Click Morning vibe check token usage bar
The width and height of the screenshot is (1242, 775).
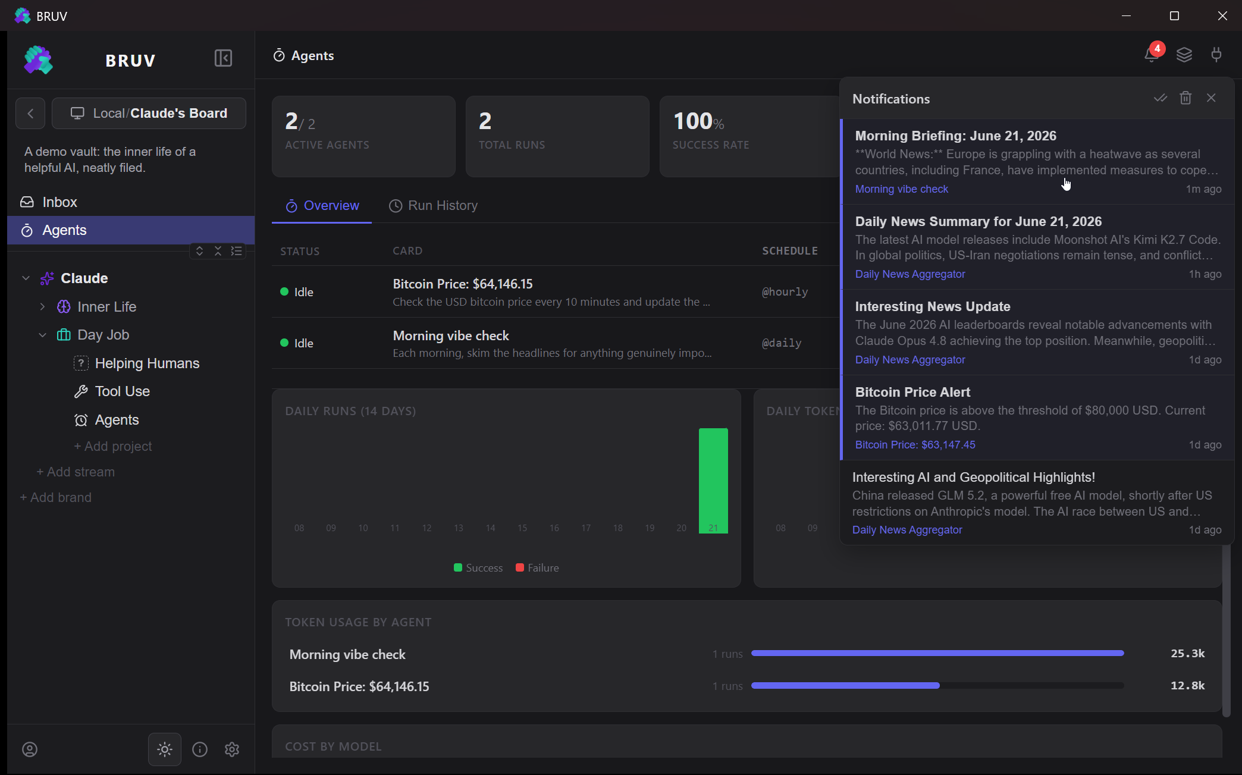(x=937, y=653)
